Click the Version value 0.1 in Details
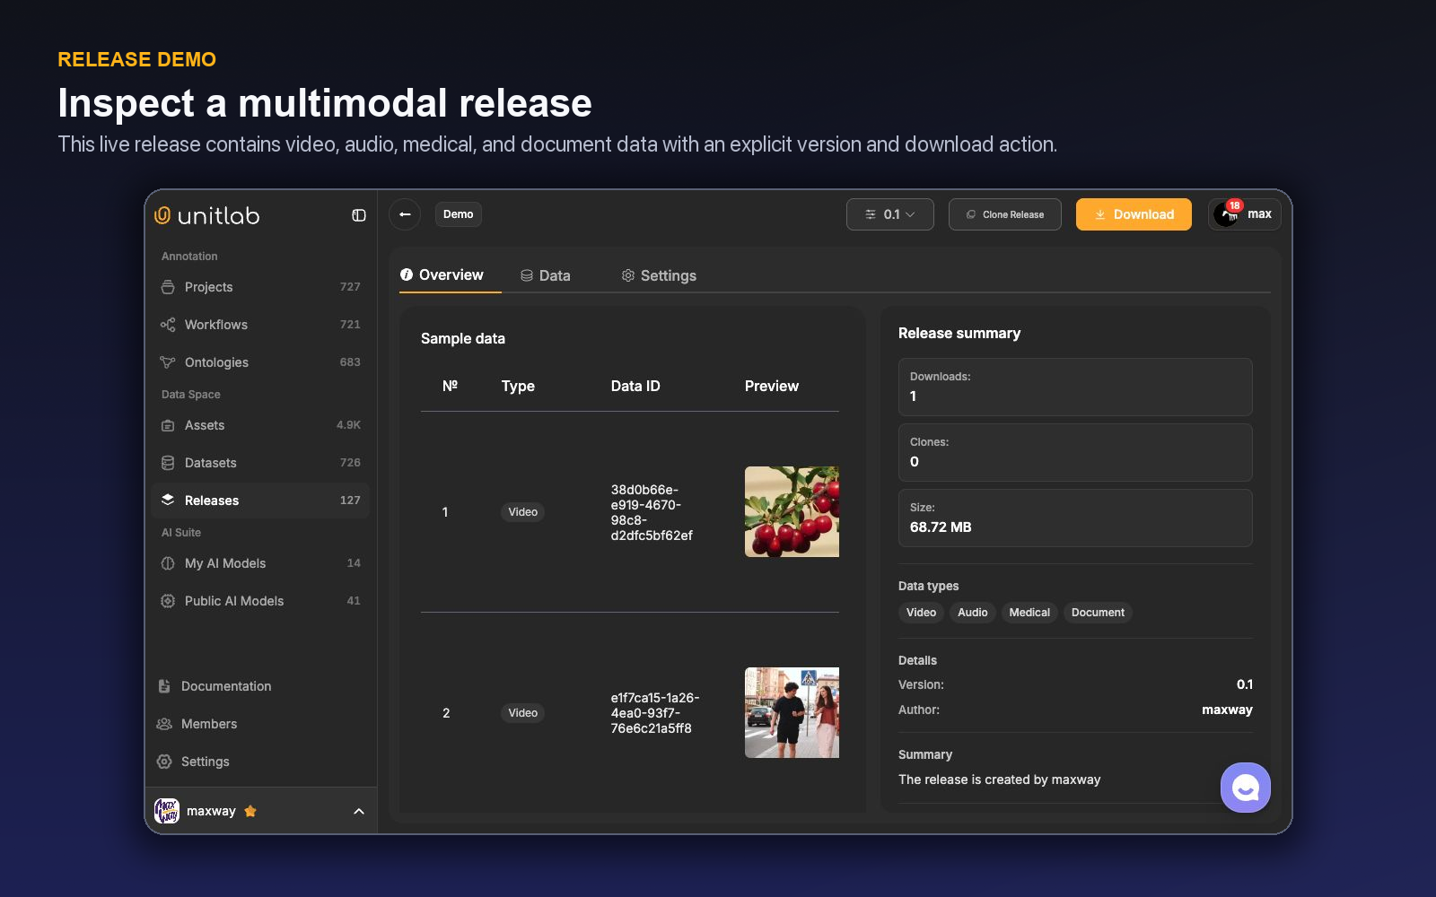Screen dimensions: 1436x897 click(x=1245, y=684)
